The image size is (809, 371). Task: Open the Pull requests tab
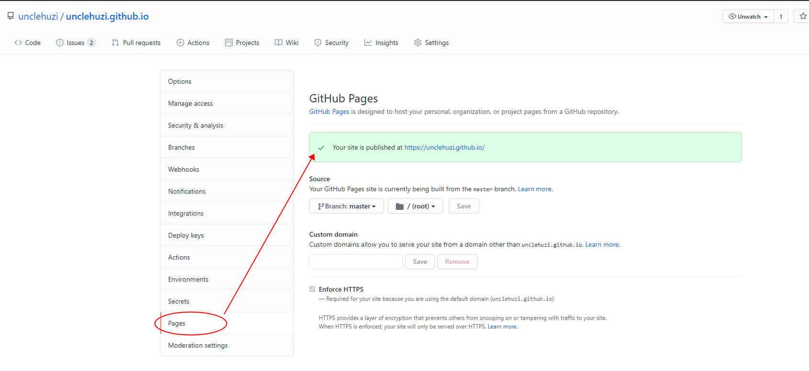coord(136,43)
